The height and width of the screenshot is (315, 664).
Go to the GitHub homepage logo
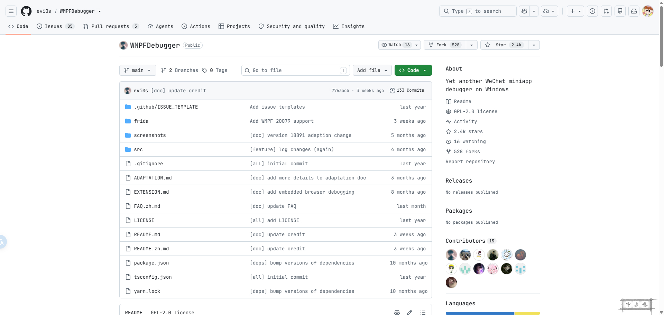coord(26,11)
